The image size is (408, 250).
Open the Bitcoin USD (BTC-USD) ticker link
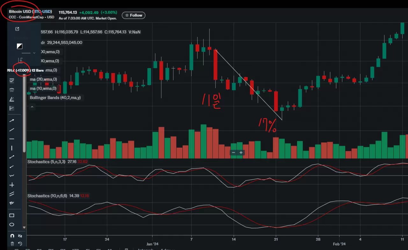pyautogui.click(x=30, y=11)
